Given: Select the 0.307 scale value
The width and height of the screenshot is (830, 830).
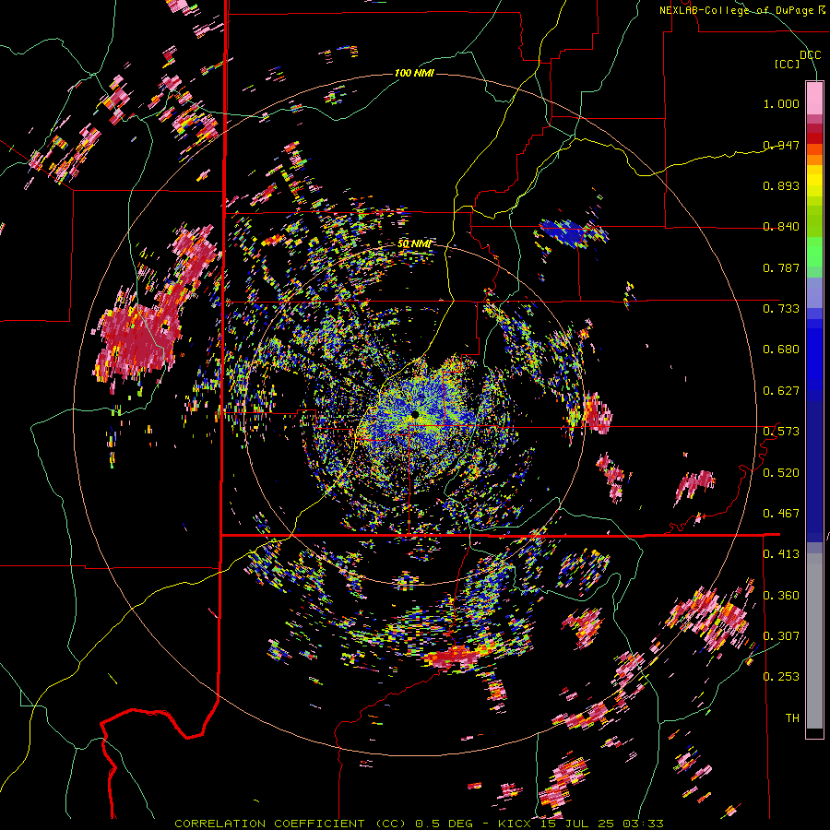Looking at the screenshot, I should 781,636.
